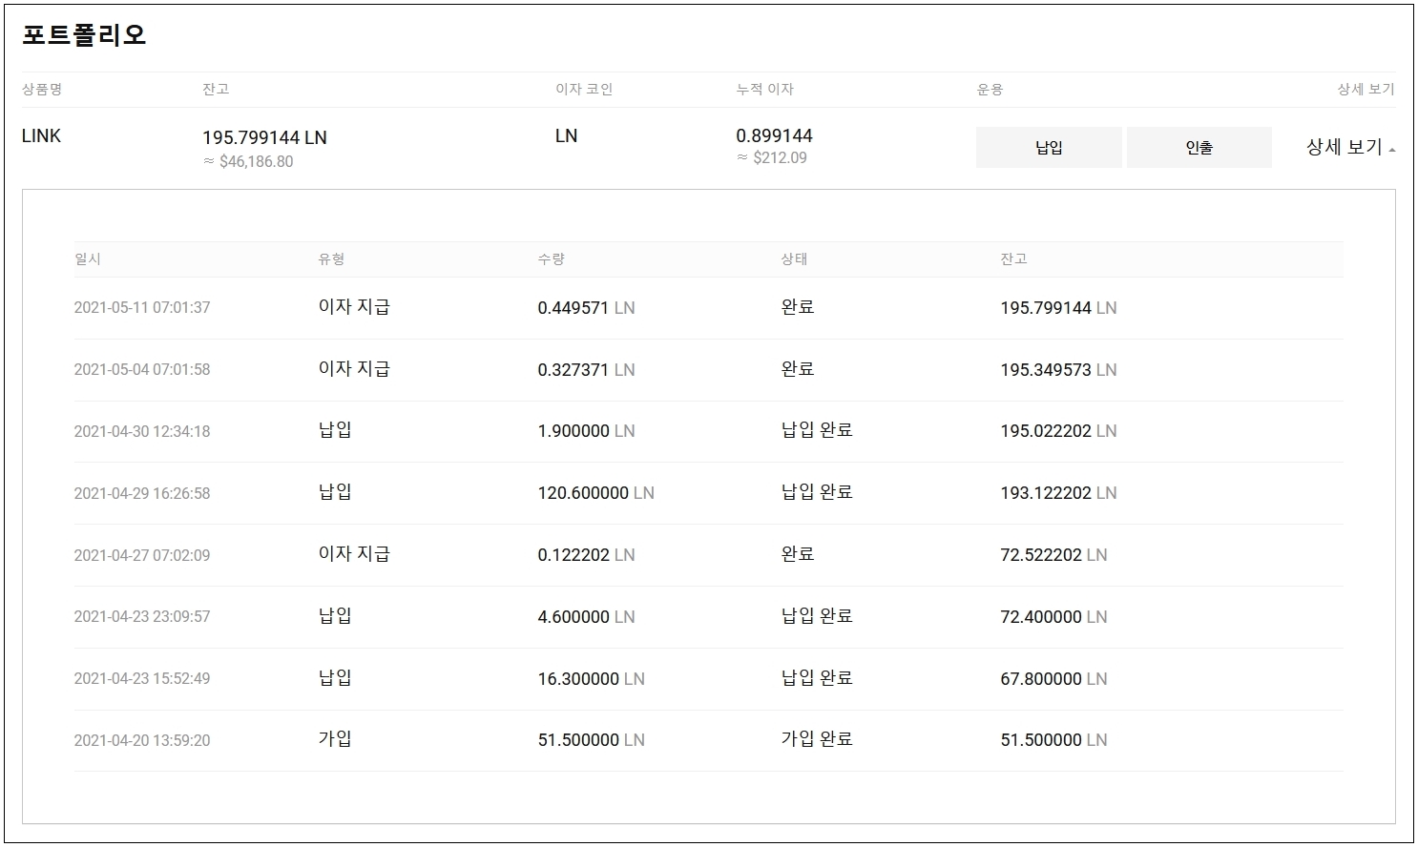Click balance 193.122202 LN
This screenshot has height=847, width=1418.
1058,493
